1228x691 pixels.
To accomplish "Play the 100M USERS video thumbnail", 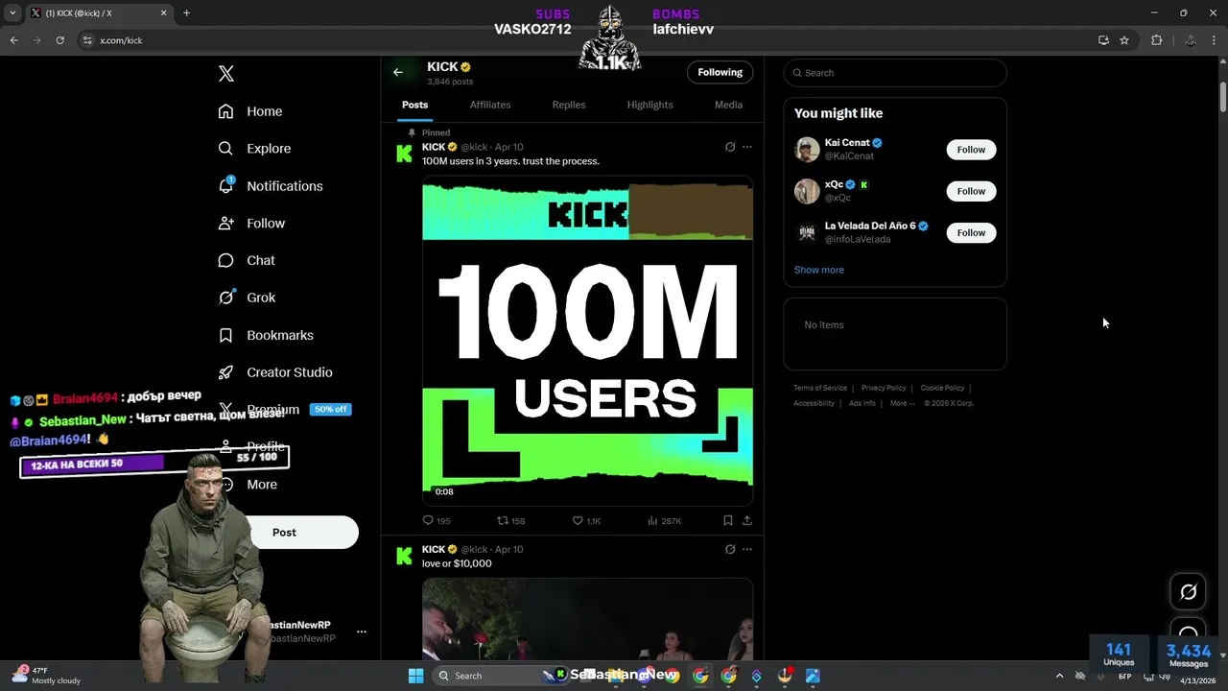I will coord(587,341).
